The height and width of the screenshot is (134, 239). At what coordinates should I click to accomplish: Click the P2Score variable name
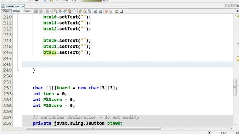click(53, 106)
